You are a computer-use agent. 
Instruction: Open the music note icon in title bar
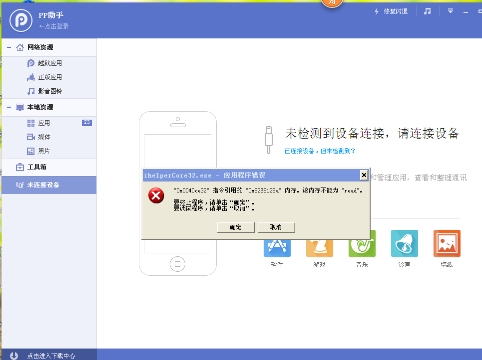(x=427, y=11)
